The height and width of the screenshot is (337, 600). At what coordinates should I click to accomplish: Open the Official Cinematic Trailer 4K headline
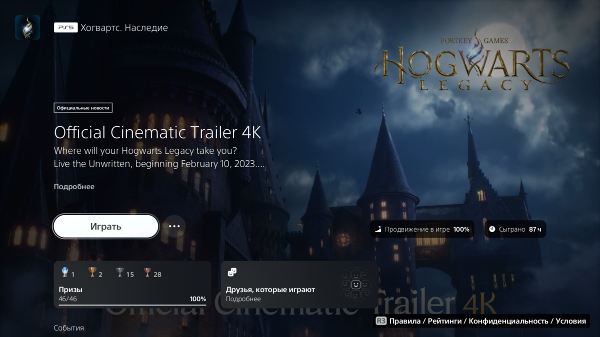pyautogui.click(x=157, y=132)
